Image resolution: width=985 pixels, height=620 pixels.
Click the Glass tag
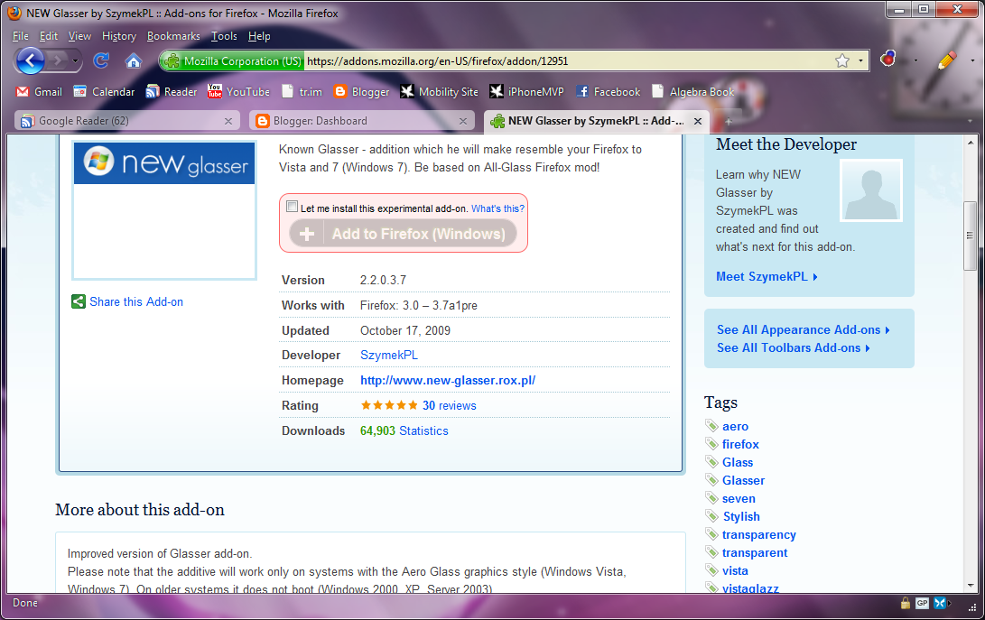pyautogui.click(x=738, y=462)
